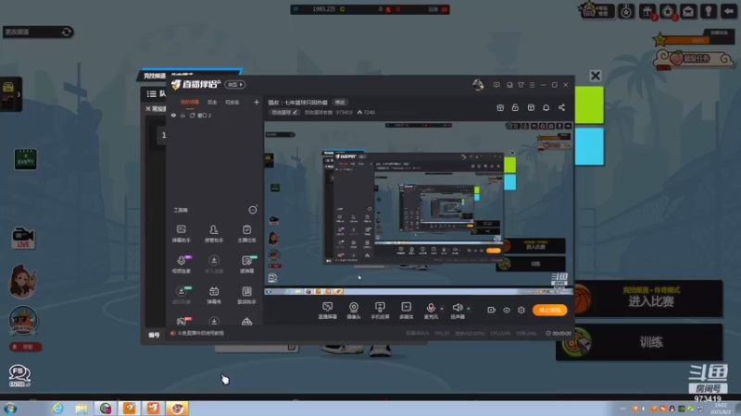The image size is (741, 416).
Task: Switch to the second scene tab
Action: (212, 103)
